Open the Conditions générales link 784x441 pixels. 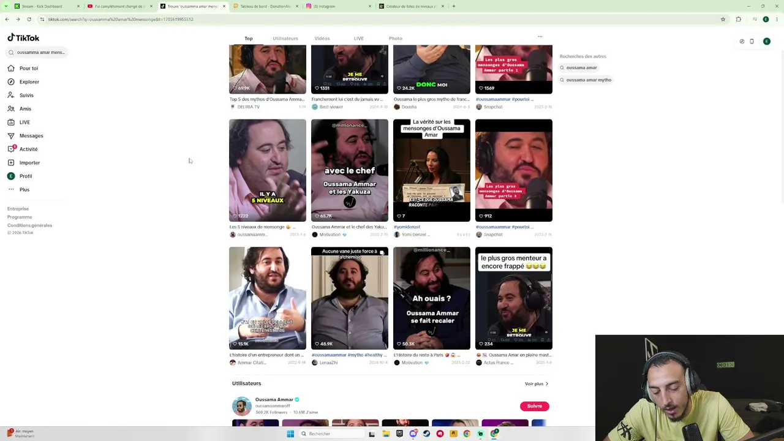click(29, 225)
